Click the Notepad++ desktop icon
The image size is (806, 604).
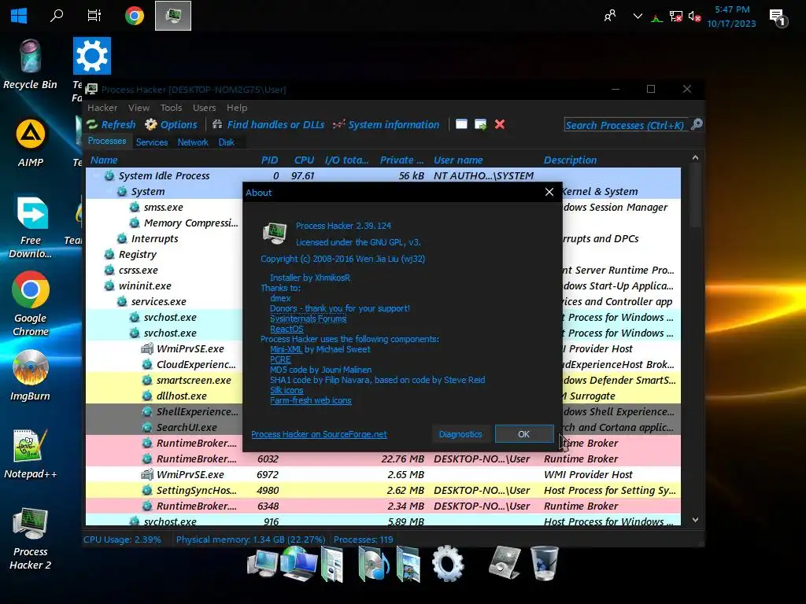coord(31,454)
